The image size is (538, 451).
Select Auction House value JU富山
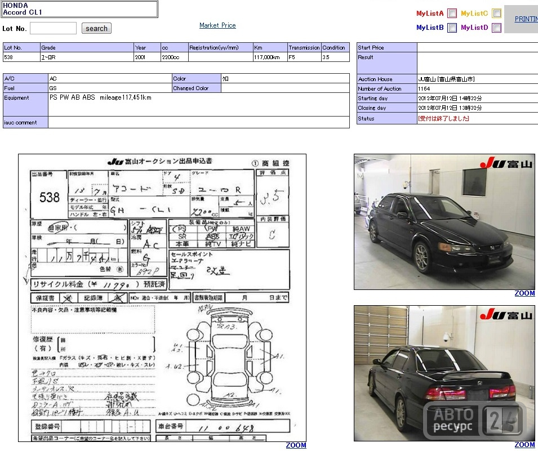tap(446, 79)
